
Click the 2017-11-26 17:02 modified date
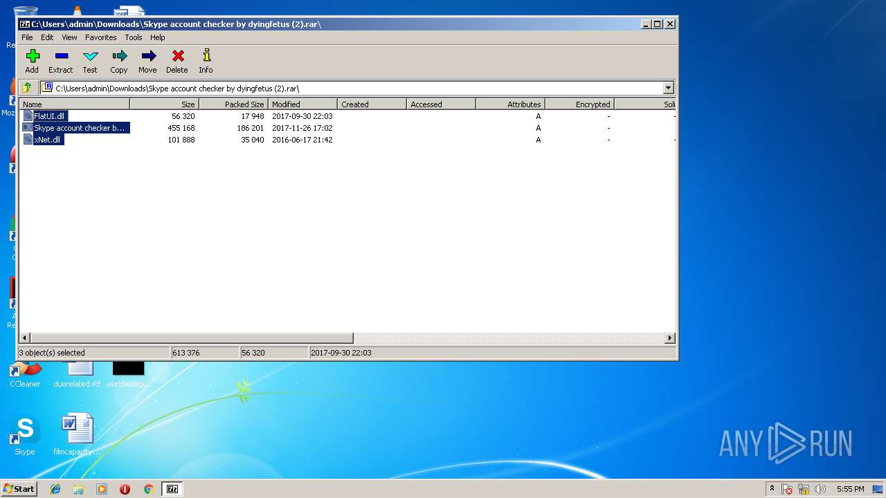[302, 128]
